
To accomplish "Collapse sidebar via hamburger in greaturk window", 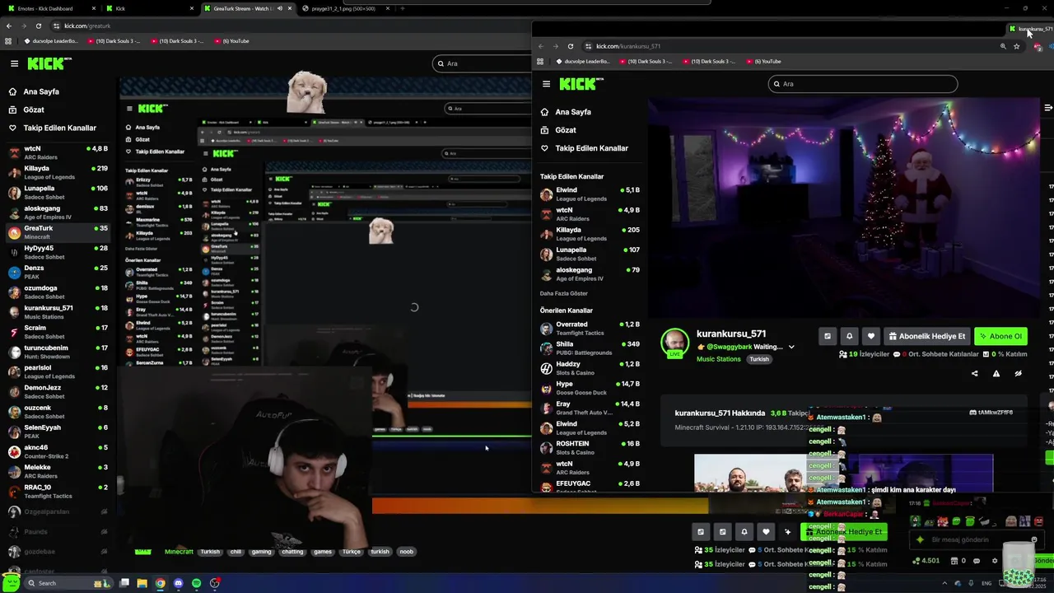I will (x=14, y=63).
